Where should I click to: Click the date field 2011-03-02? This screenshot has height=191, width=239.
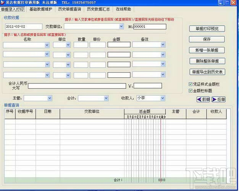[24, 26]
